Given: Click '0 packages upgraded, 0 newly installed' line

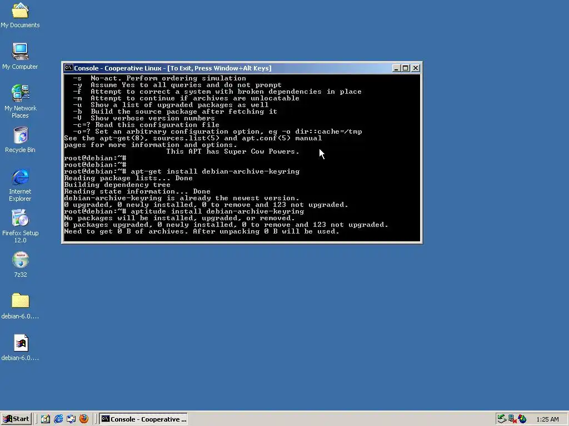Looking at the screenshot, I should 226,225.
